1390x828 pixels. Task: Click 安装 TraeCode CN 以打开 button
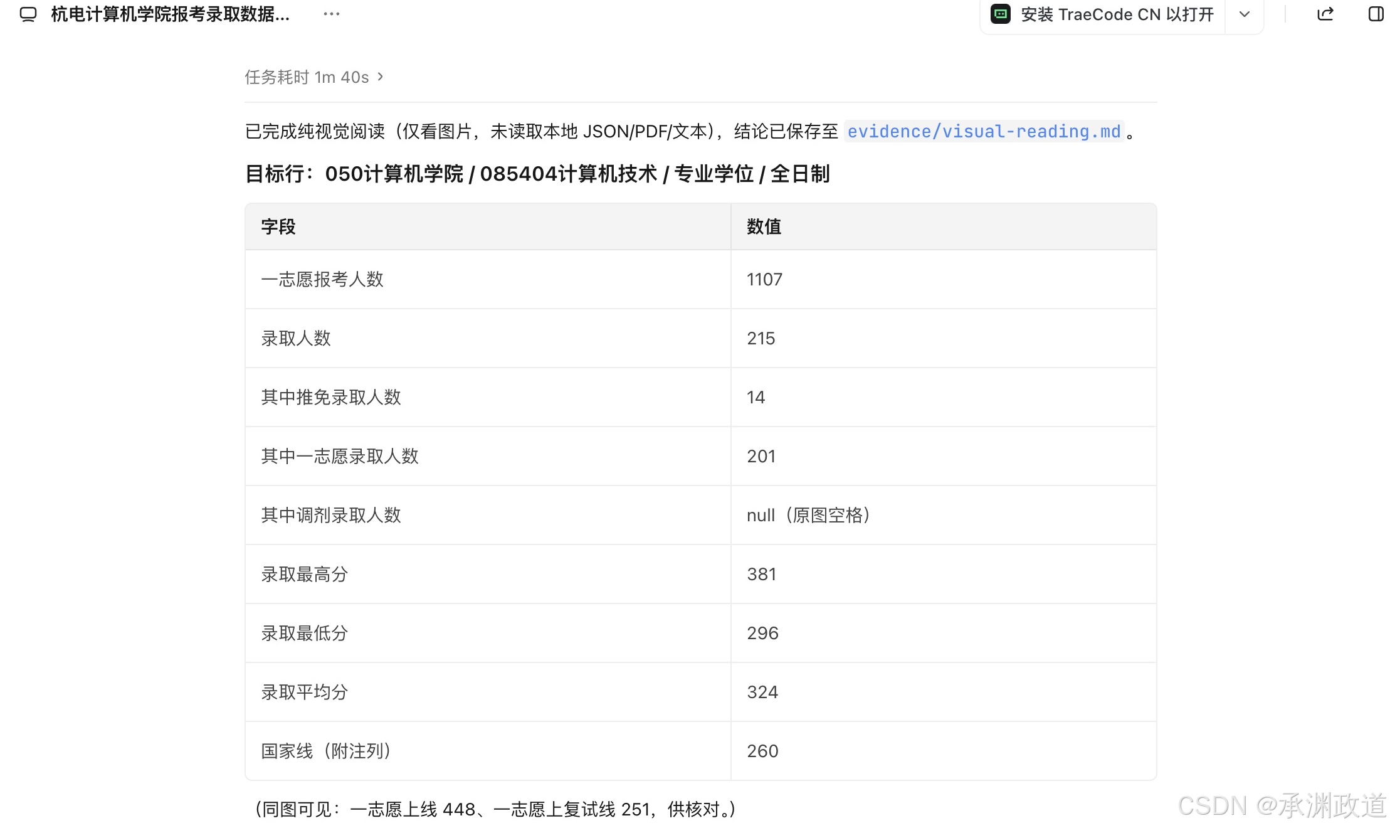pyautogui.click(x=1103, y=14)
